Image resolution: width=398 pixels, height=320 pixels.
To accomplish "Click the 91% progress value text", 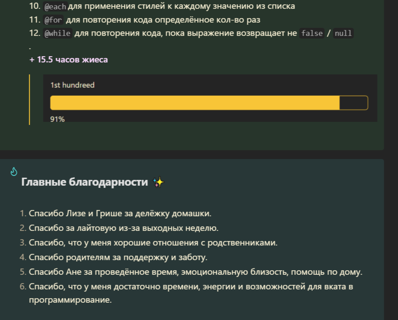I will [x=57, y=119].
